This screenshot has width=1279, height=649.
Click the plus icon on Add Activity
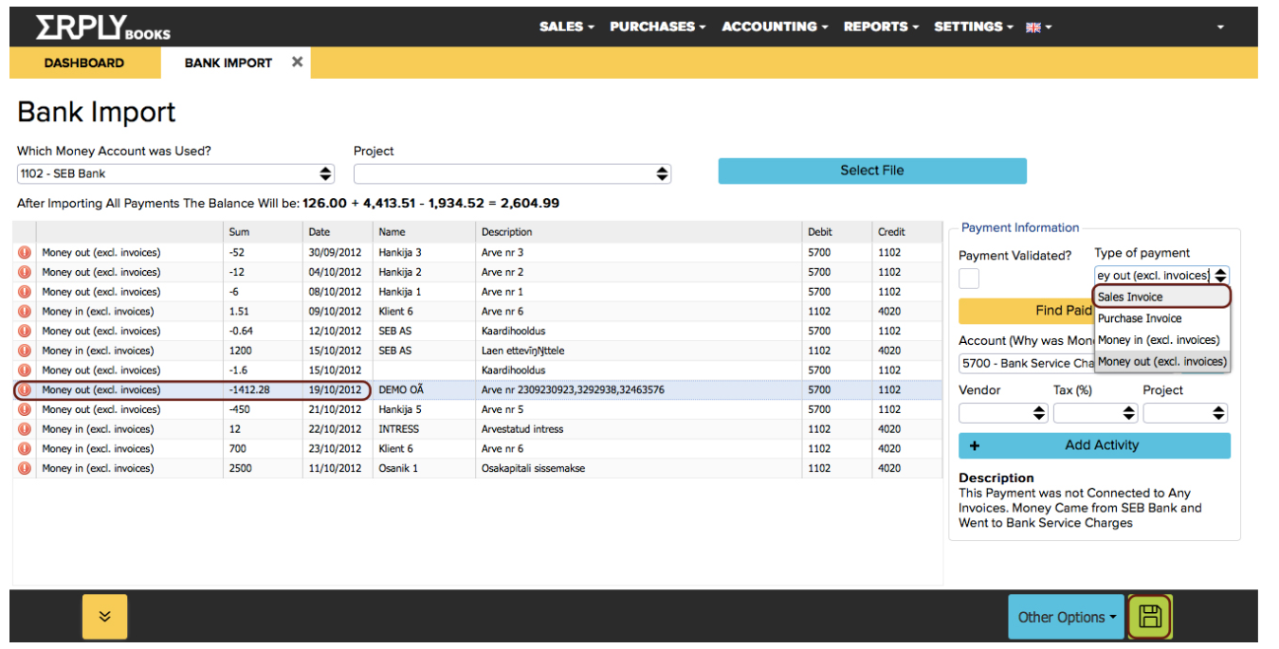975,445
